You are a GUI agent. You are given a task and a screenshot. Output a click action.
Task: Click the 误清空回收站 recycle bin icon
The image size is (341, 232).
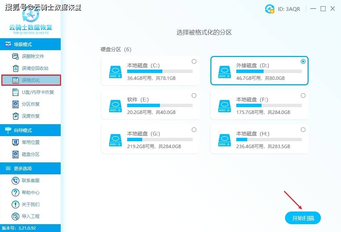(15, 68)
